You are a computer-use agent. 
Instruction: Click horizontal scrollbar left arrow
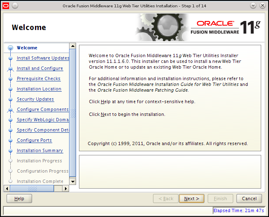pos(7,189)
